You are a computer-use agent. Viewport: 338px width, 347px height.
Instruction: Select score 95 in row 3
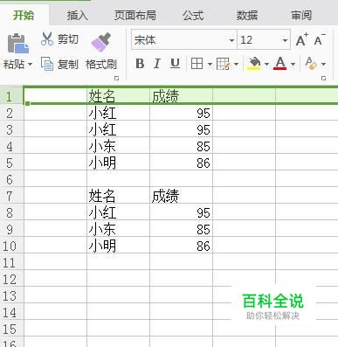click(x=181, y=129)
